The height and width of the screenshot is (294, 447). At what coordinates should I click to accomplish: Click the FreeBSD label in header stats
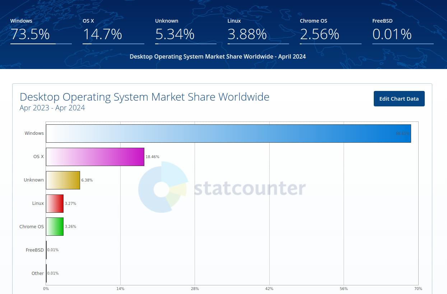pos(382,21)
